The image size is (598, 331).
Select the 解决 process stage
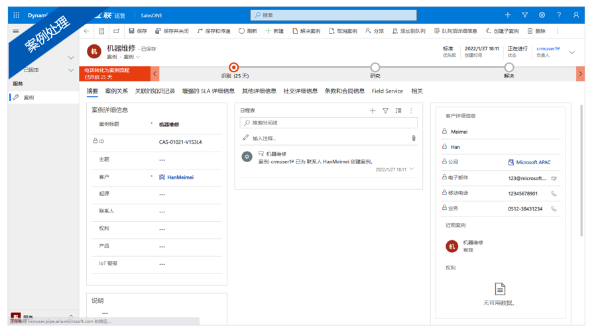tap(508, 68)
